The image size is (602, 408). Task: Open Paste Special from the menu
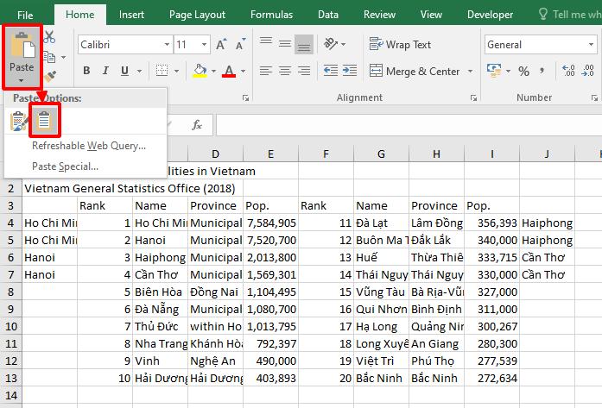[x=65, y=166]
